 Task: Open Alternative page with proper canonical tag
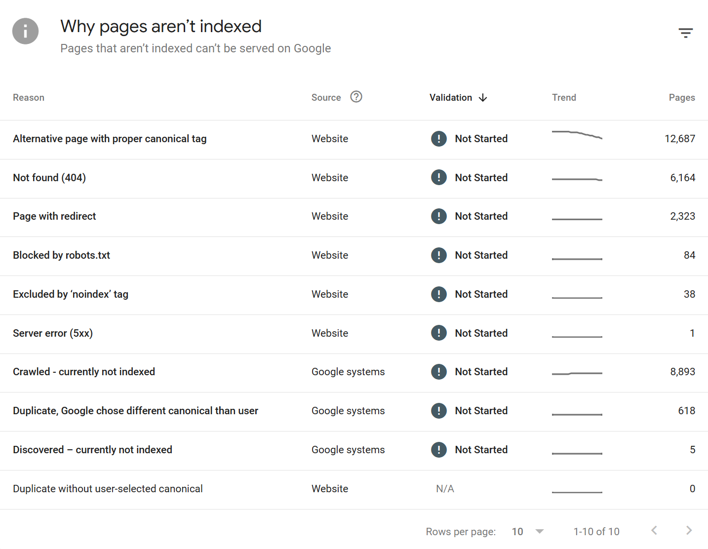point(110,139)
